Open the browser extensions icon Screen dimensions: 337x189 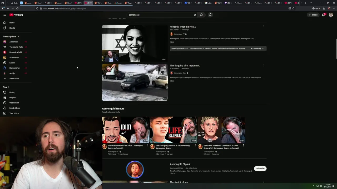point(324,8)
